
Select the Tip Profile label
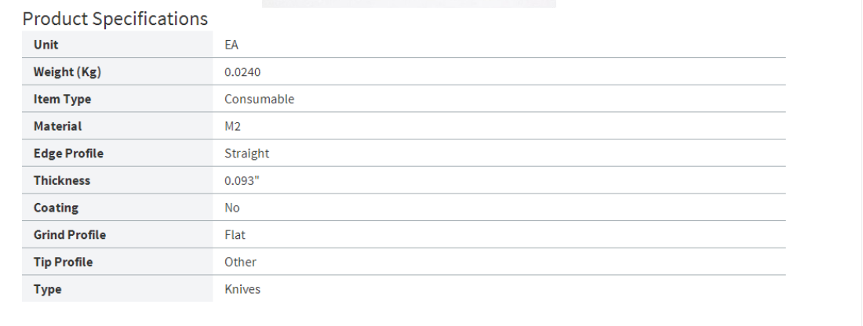[x=63, y=263]
